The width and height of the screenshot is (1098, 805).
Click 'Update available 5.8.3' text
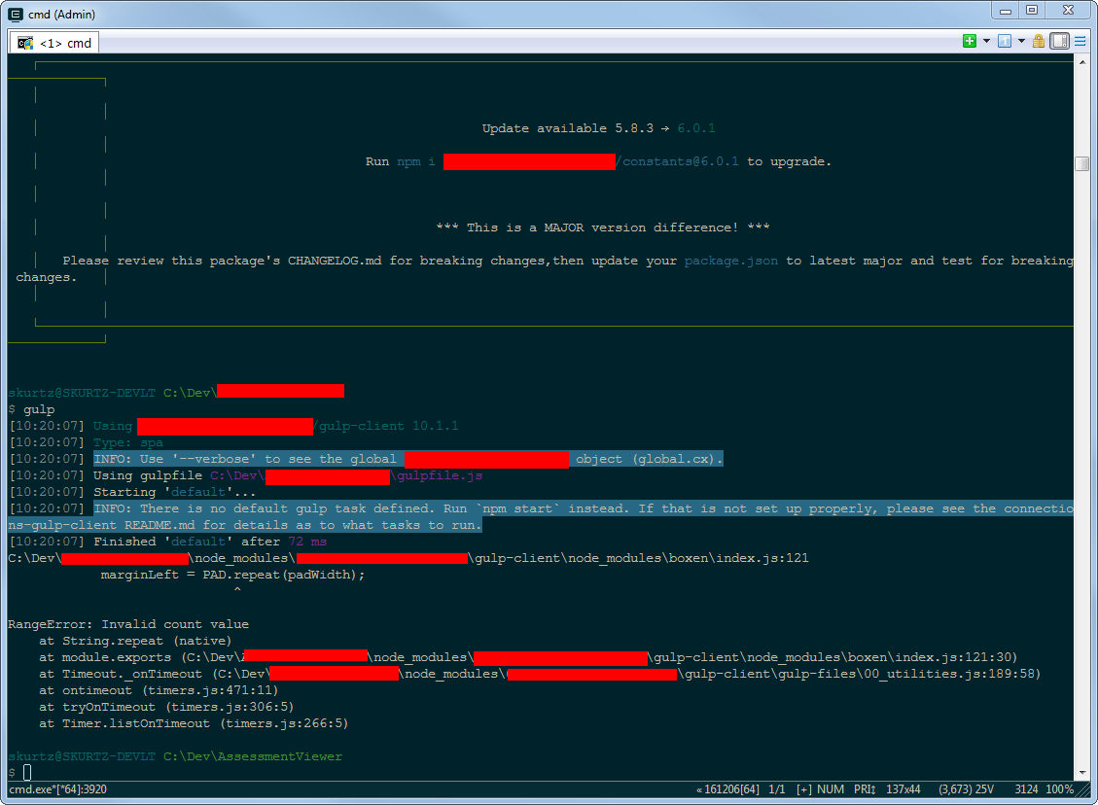[x=568, y=128]
